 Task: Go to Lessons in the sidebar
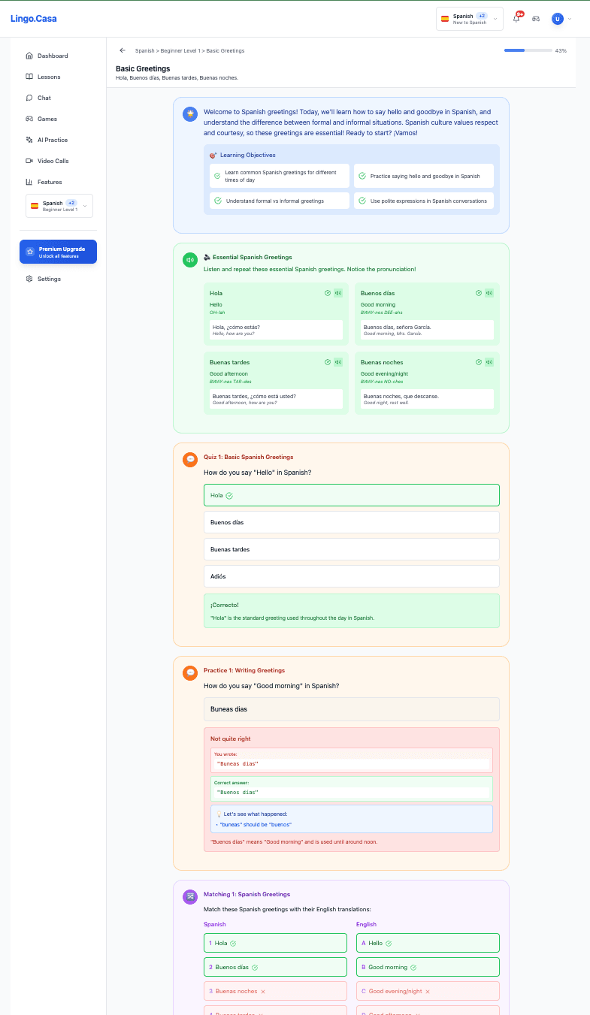click(49, 77)
